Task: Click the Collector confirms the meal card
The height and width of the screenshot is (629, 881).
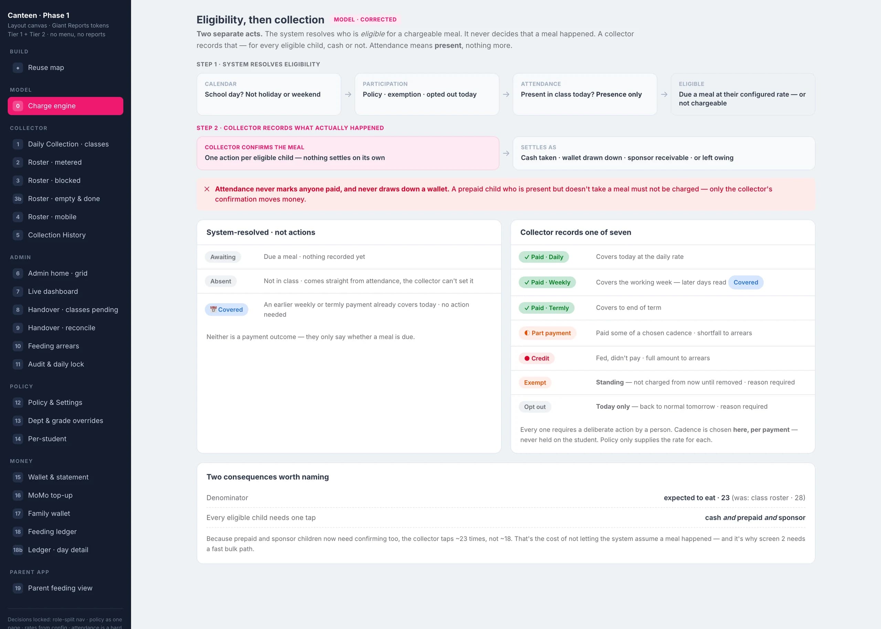Action: [348, 154]
